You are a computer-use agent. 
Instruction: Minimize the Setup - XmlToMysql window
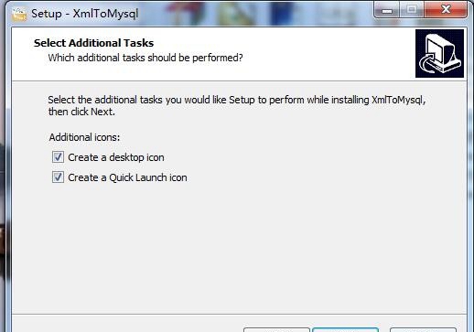(387, 11)
